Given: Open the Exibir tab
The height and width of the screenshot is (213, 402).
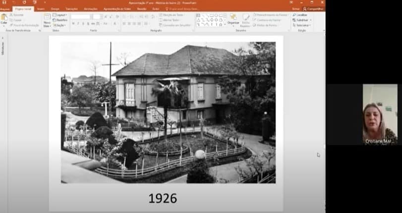Looking at the screenshot, I should [x=156, y=9].
